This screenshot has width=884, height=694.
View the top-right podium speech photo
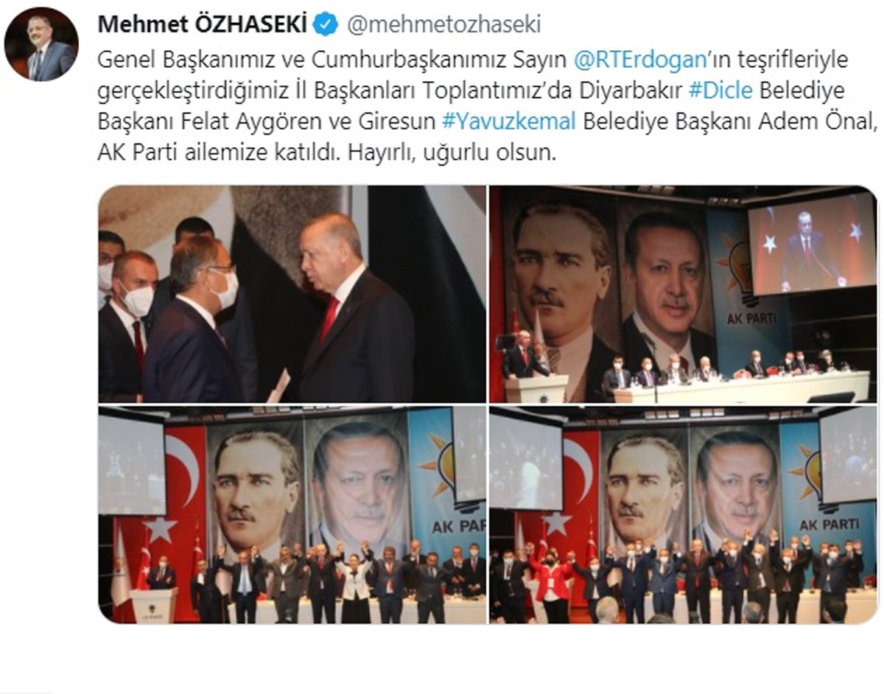click(x=683, y=294)
